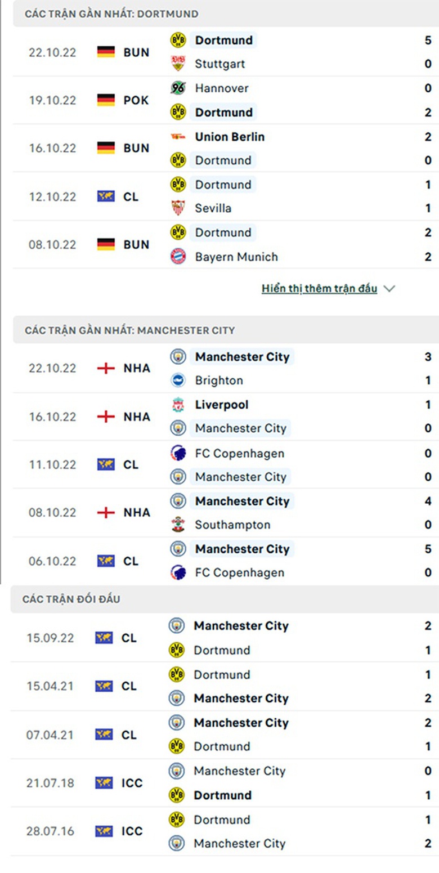Click the German flag beside 19.10.22 POK
Viewport: 439px width, 873px height.
click(106, 100)
